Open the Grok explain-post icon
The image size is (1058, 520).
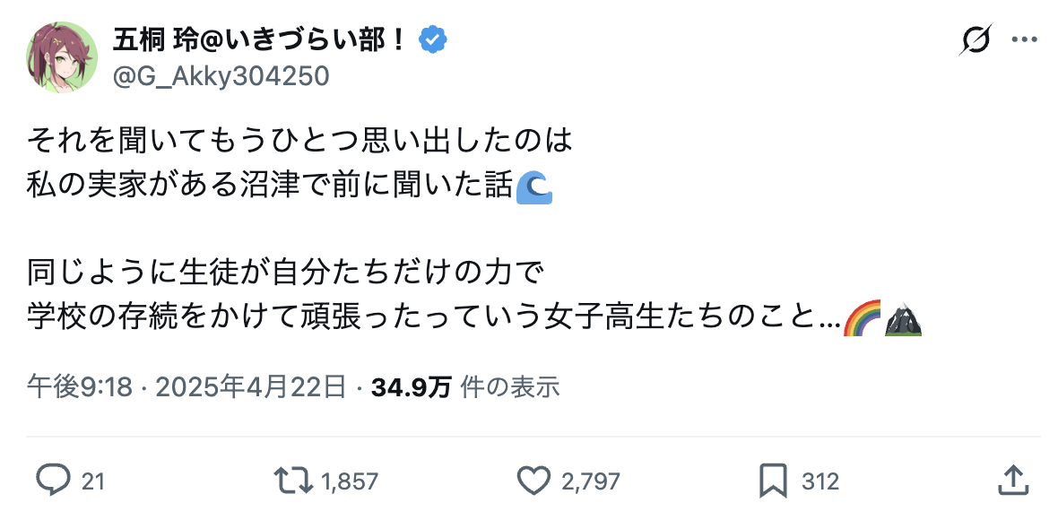click(976, 39)
